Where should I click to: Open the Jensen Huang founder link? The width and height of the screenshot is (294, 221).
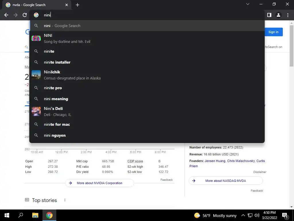[215, 161]
